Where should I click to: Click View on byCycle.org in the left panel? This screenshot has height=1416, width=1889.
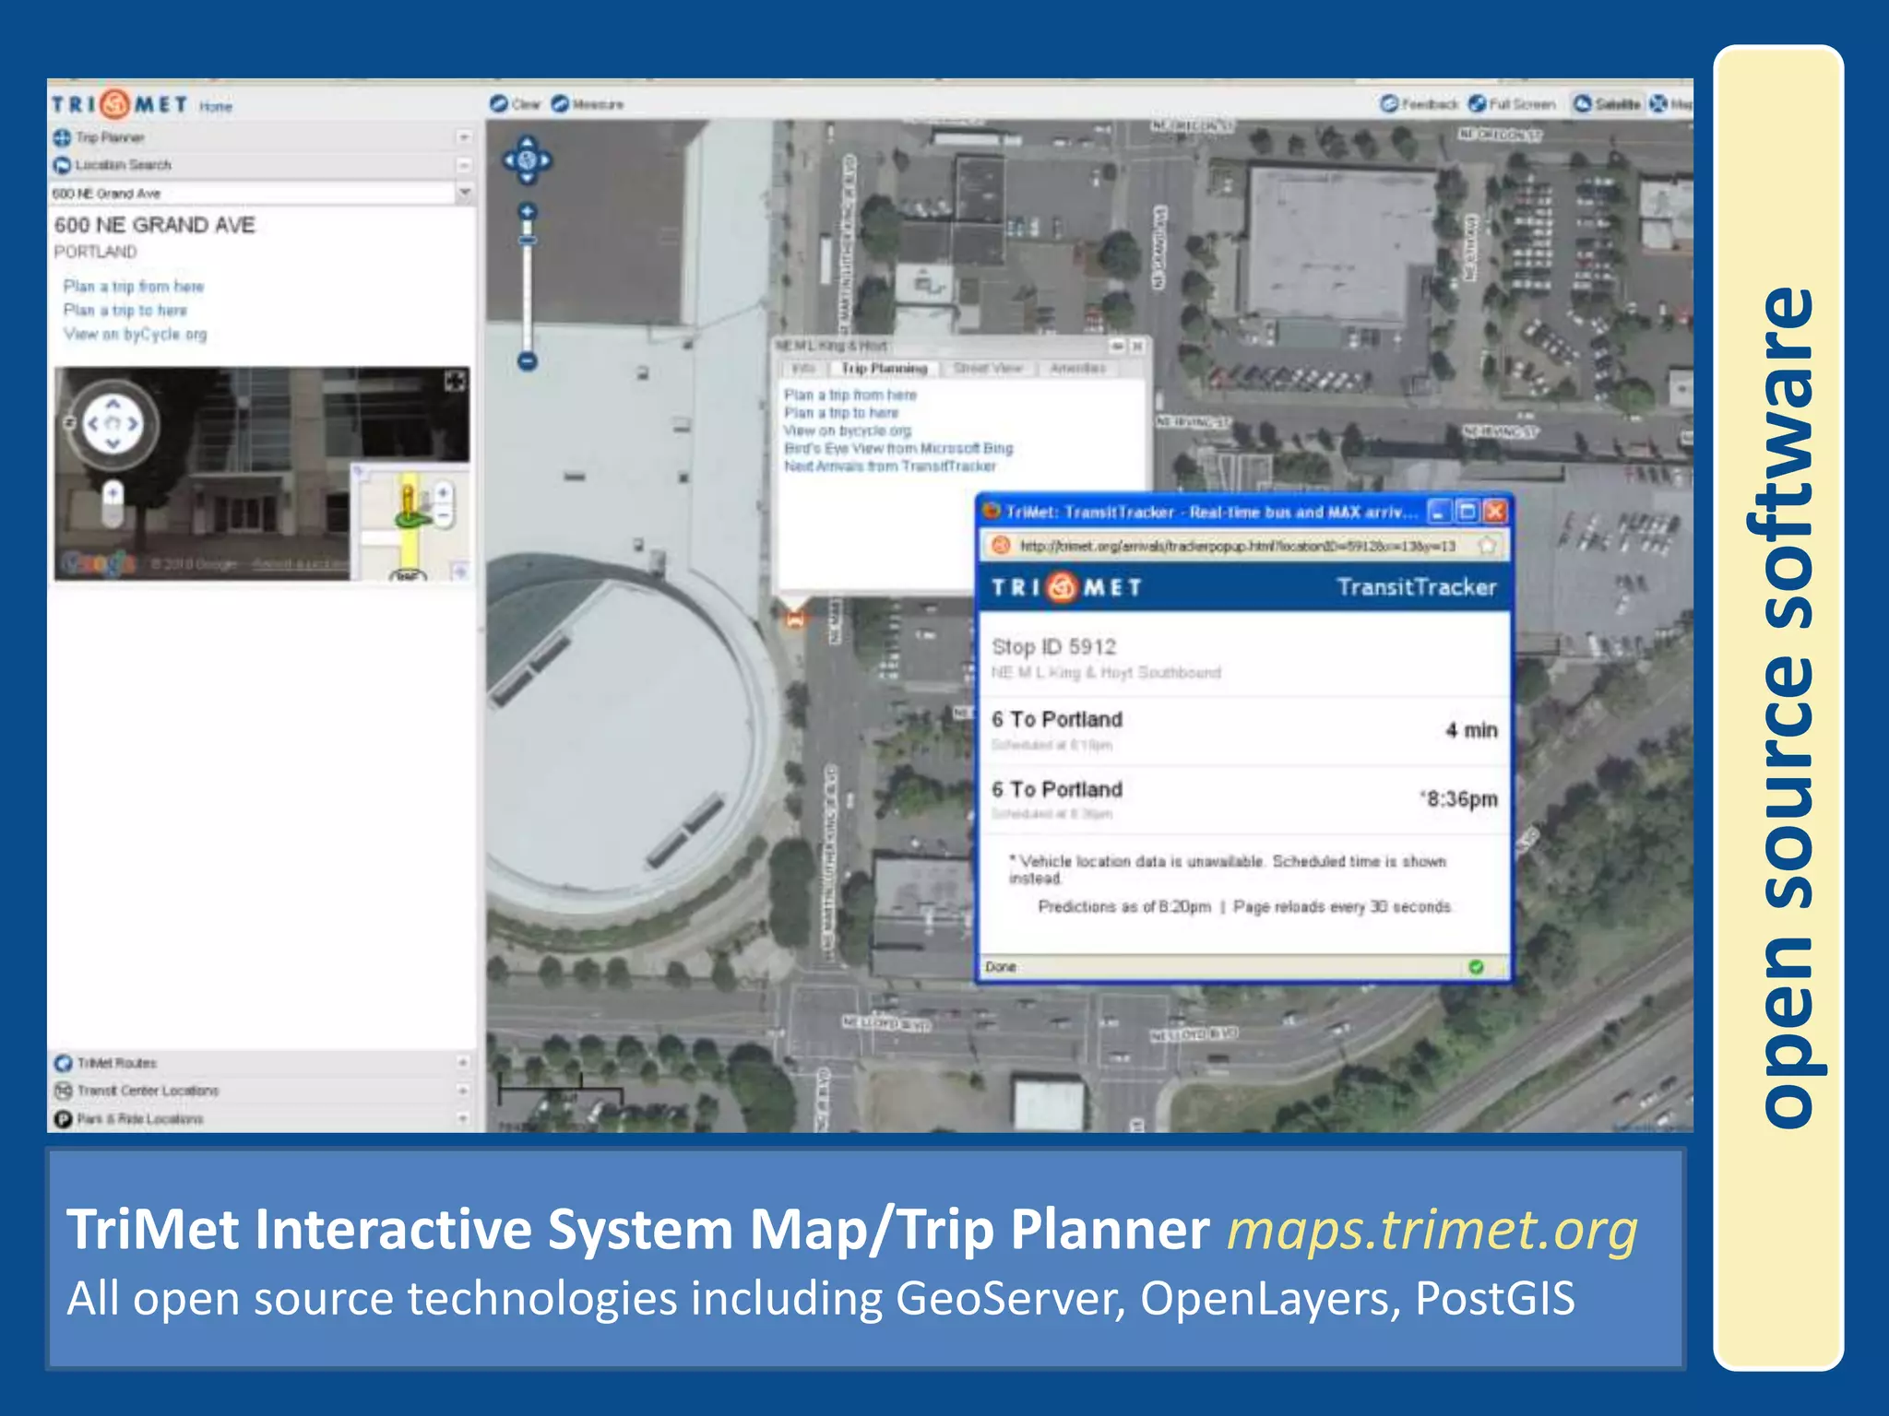tap(136, 335)
